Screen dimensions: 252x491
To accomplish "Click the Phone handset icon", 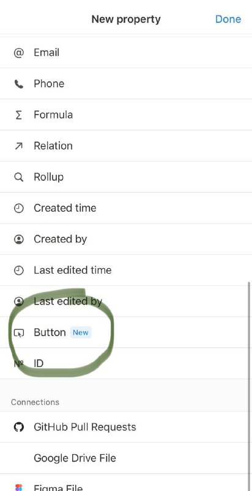I will click(x=19, y=83).
